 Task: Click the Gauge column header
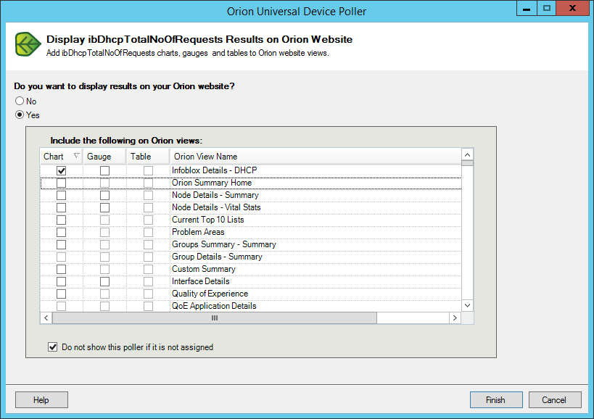pos(104,157)
